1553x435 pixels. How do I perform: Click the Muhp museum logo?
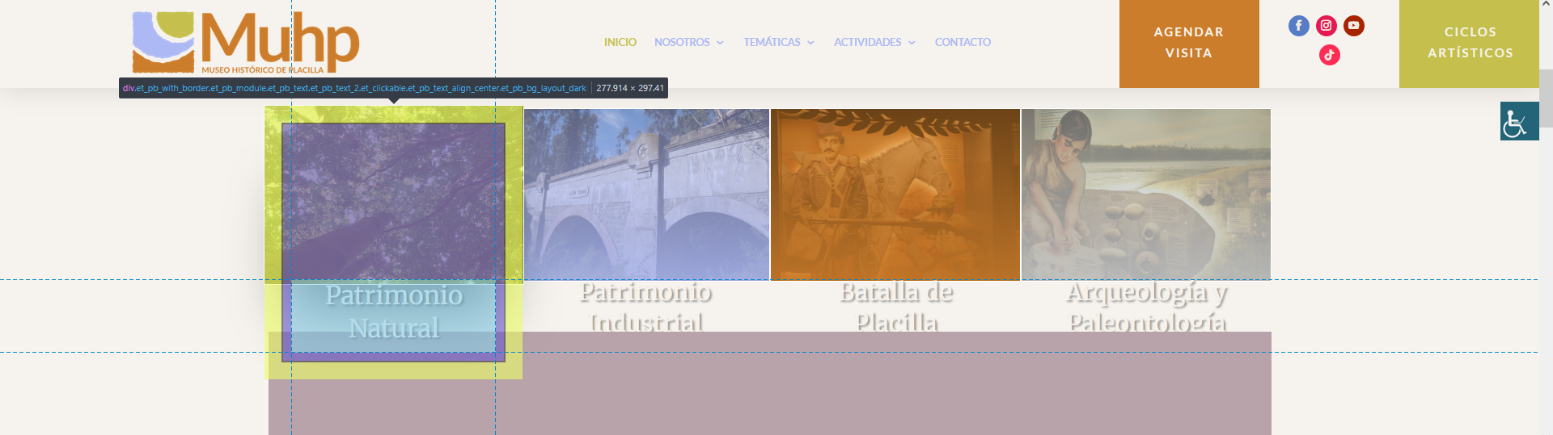click(x=246, y=42)
